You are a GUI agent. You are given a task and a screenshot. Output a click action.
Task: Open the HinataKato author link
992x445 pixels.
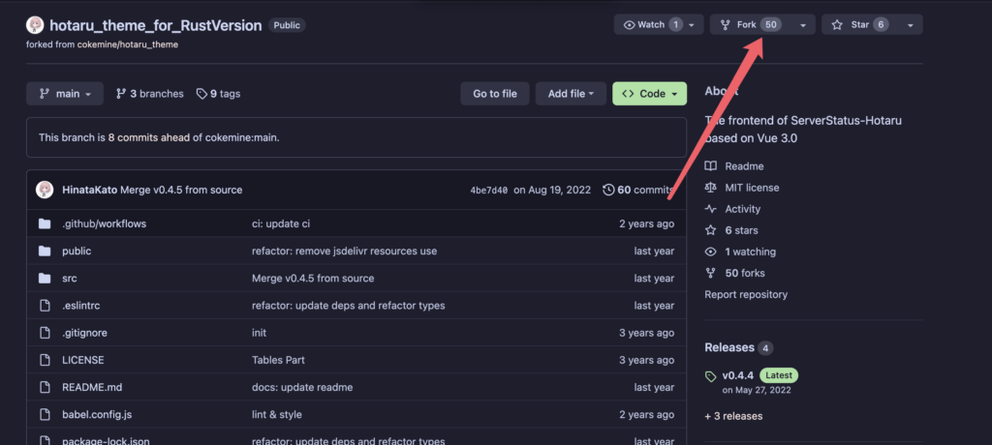(89, 190)
